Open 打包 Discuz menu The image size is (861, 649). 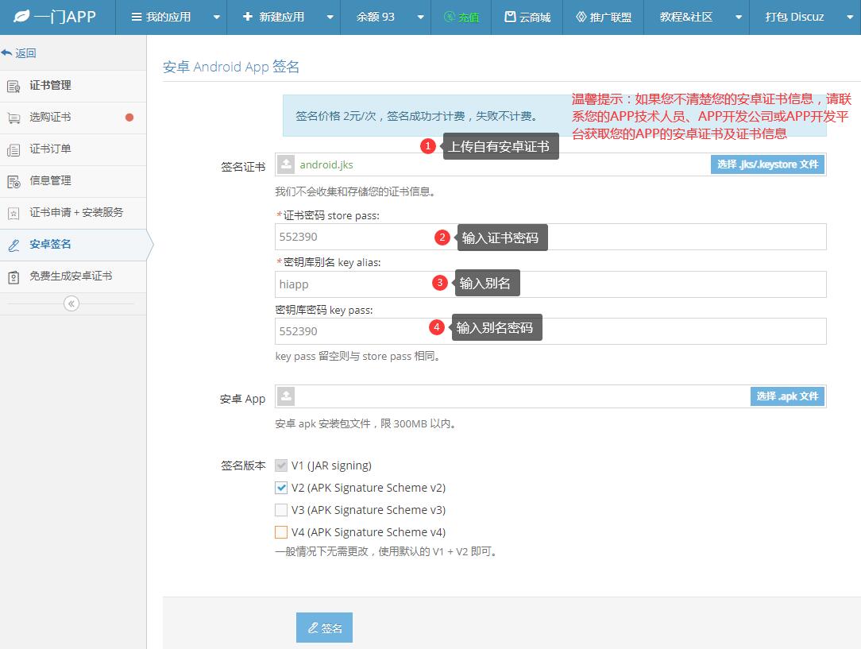pyautogui.click(x=805, y=17)
